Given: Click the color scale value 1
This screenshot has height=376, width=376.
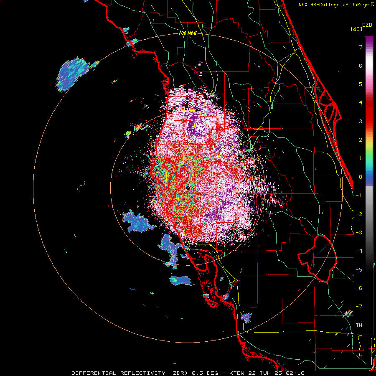Looking at the screenshot, I should point(361,158).
